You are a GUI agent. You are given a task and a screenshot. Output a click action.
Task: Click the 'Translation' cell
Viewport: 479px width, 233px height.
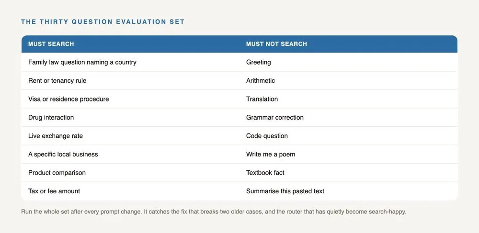pyautogui.click(x=349, y=99)
